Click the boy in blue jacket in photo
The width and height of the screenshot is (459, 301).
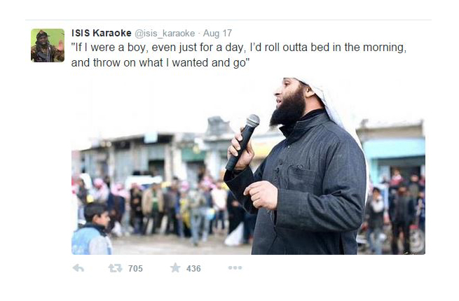(x=93, y=229)
